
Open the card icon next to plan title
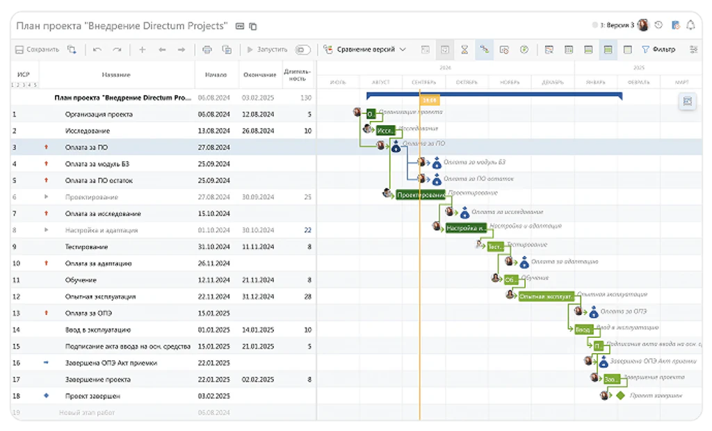[x=240, y=26]
